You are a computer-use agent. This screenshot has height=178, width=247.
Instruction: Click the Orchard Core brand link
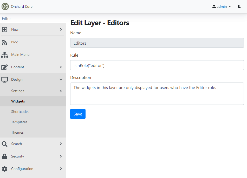22,6
